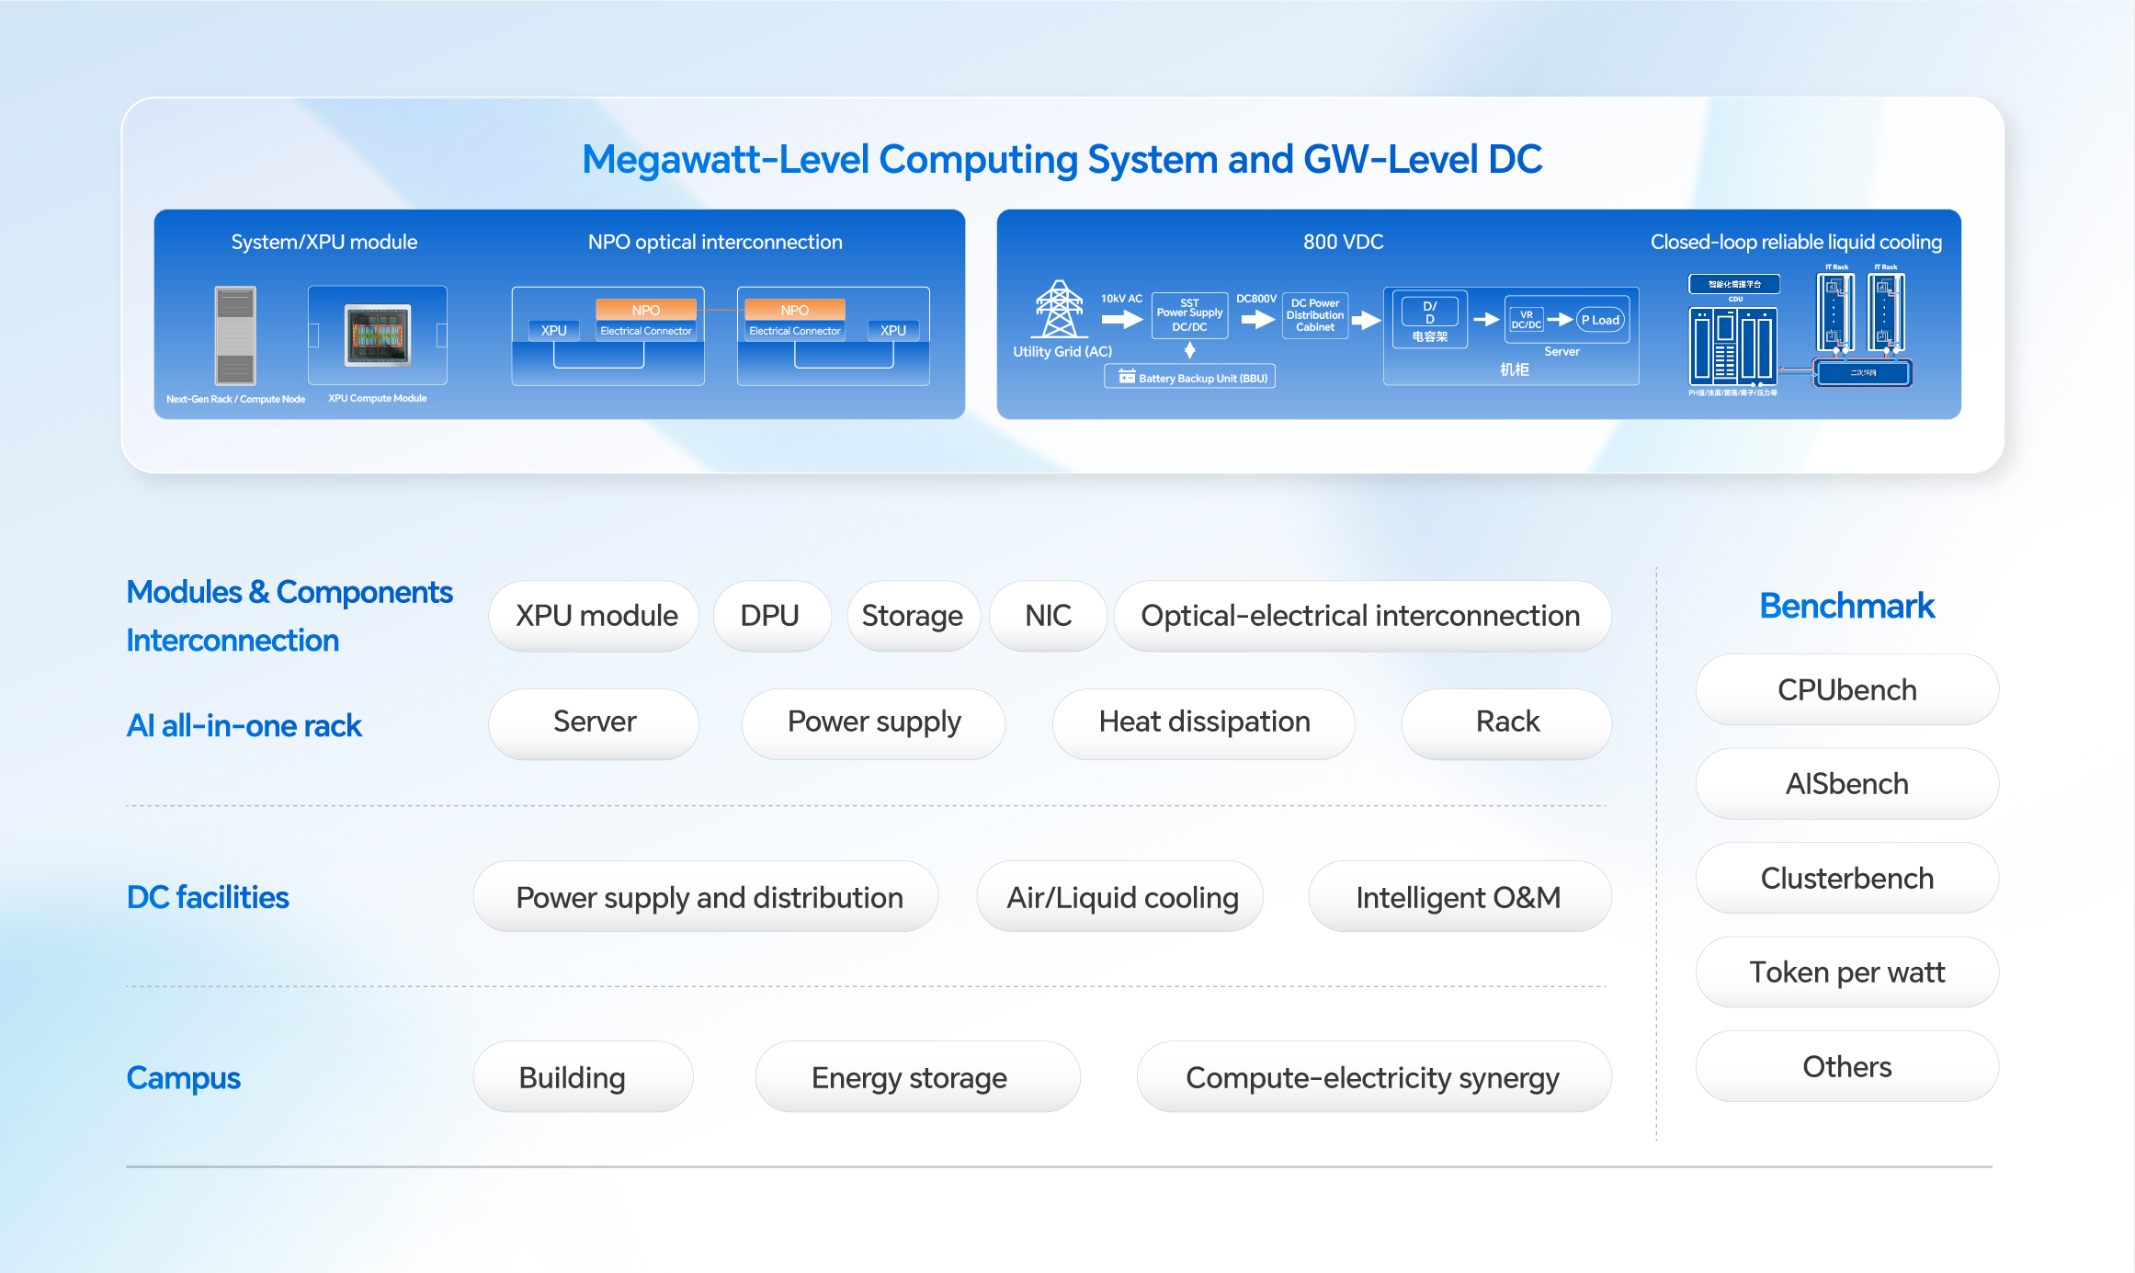Screen dimensions: 2135x1273
Task: Click the DC Power Distribution Cabinet box
Action: (1315, 315)
